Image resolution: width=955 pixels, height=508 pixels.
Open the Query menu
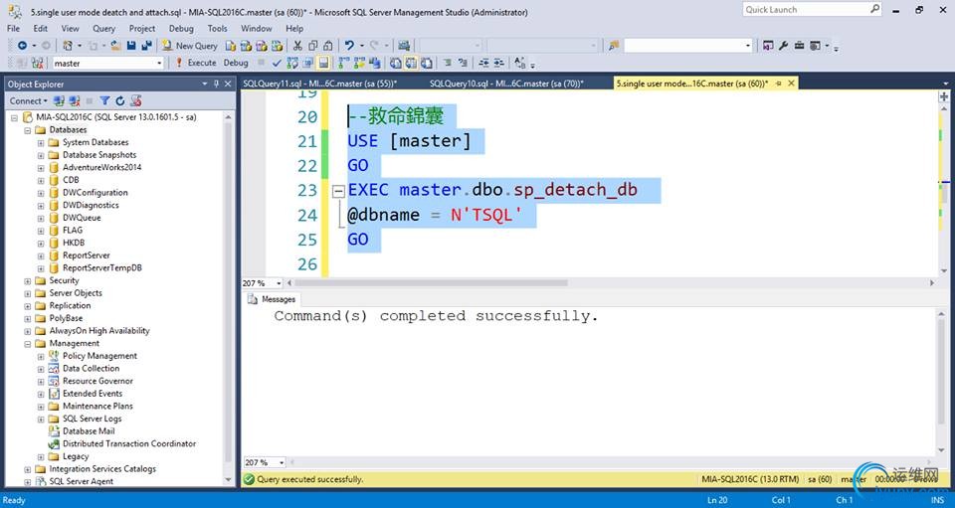coord(104,28)
